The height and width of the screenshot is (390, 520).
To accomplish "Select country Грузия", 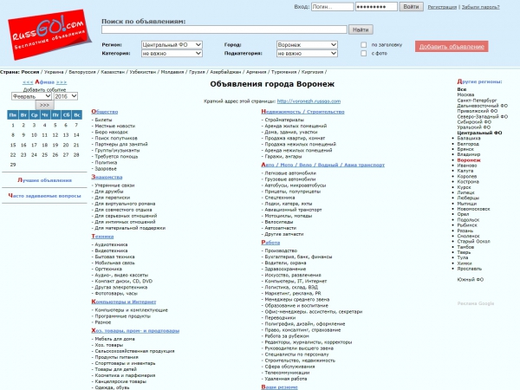I will click(x=197, y=72).
